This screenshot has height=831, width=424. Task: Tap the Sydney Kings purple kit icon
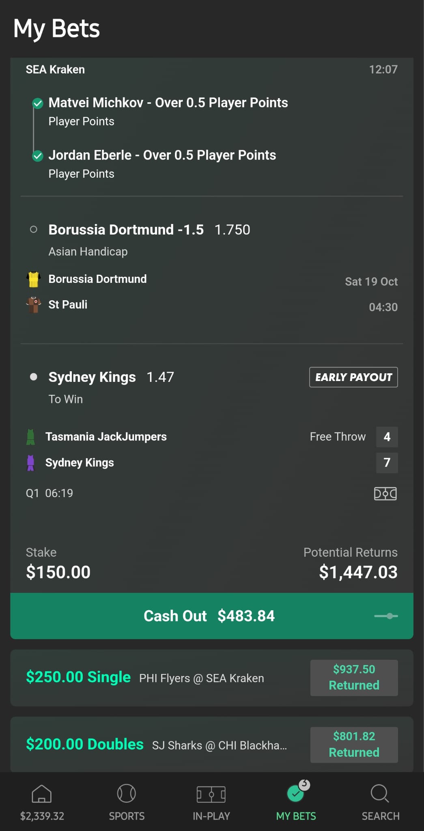(30, 463)
